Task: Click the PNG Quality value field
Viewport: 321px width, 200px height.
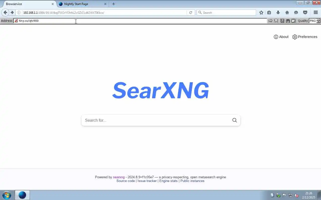Action: click(313, 21)
